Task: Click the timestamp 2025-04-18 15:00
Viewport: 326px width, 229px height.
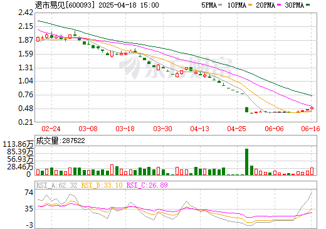Action: pos(129,5)
